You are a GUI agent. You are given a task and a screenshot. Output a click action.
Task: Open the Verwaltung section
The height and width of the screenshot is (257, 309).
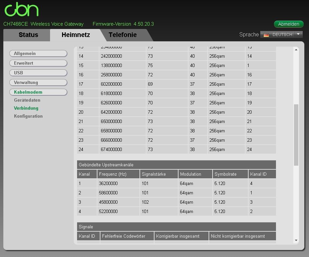(38, 82)
